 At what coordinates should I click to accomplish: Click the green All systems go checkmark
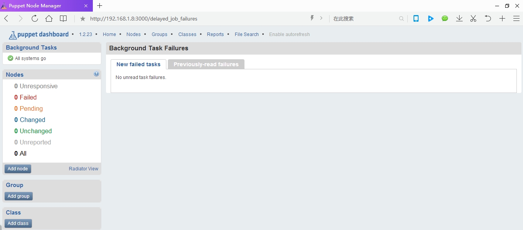click(10, 58)
